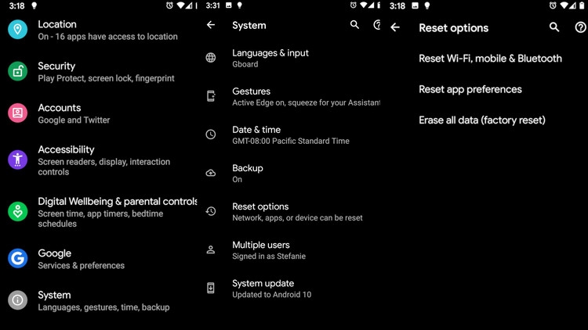The height and width of the screenshot is (330, 588).
Task: Tap the blue Google G icon
Action: [17, 258]
